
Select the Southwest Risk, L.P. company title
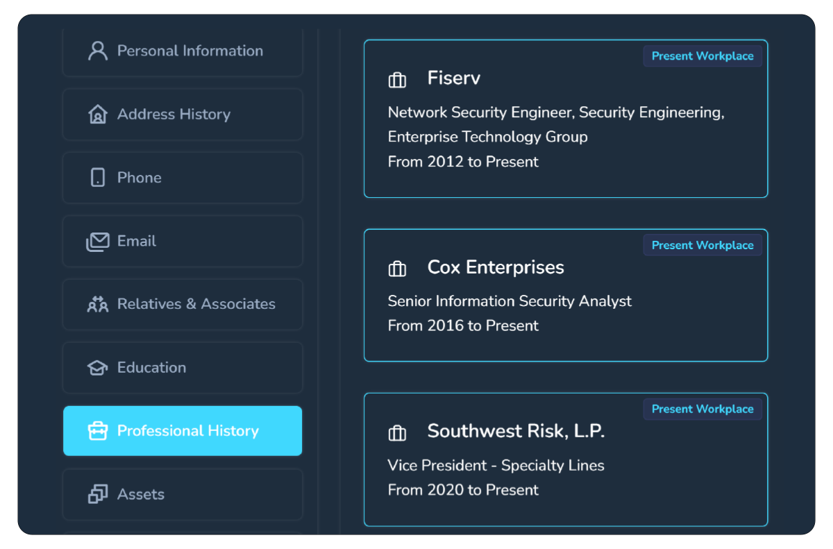[516, 431]
